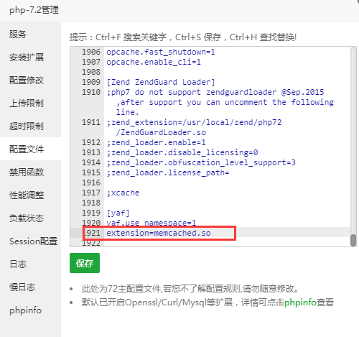Click the extension=memcached.so line

point(159,233)
